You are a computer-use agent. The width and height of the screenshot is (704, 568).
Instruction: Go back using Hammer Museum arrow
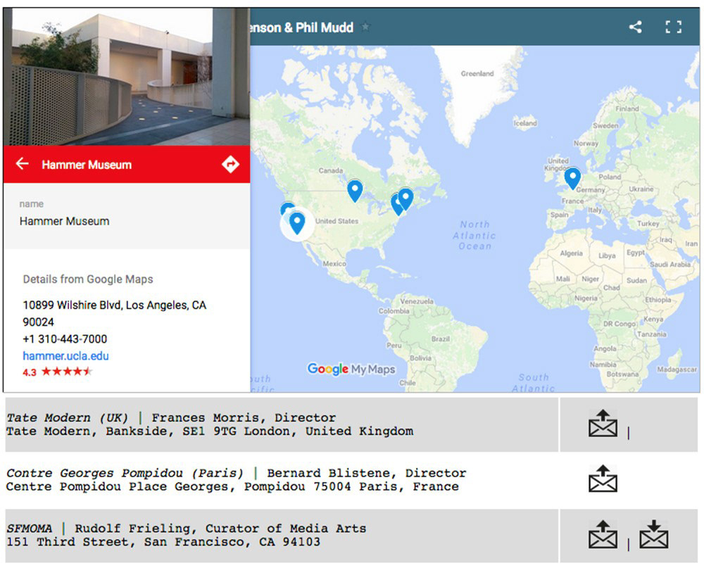point(22,163)
